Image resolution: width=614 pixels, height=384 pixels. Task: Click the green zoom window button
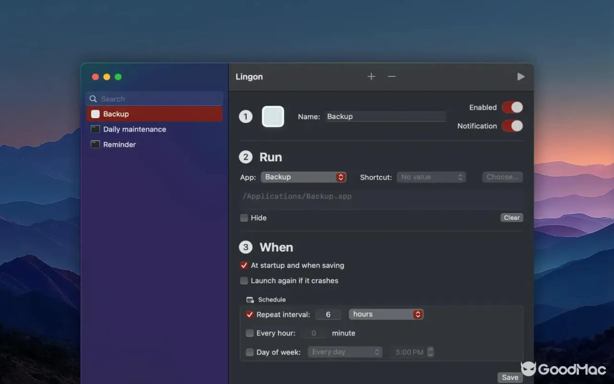[x=118, y=77]
